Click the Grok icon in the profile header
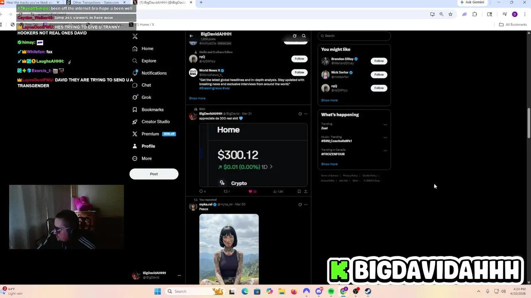The image size is (531, 298). (295, 36)
